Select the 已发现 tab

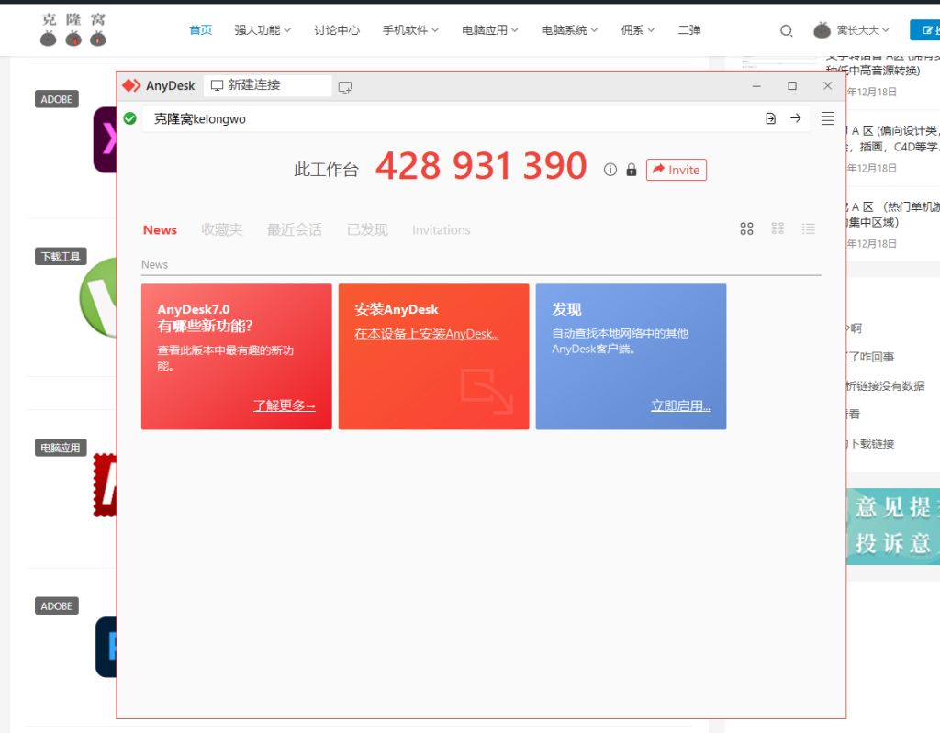click(x=367, y=230)
